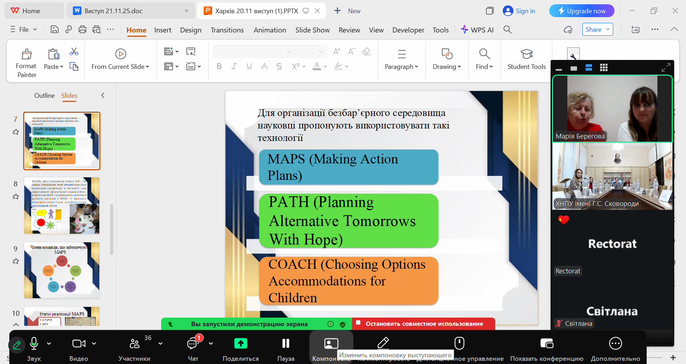686x364 pixels.
Task: Select slide 8 thumbnail
Action: (62, 206)
